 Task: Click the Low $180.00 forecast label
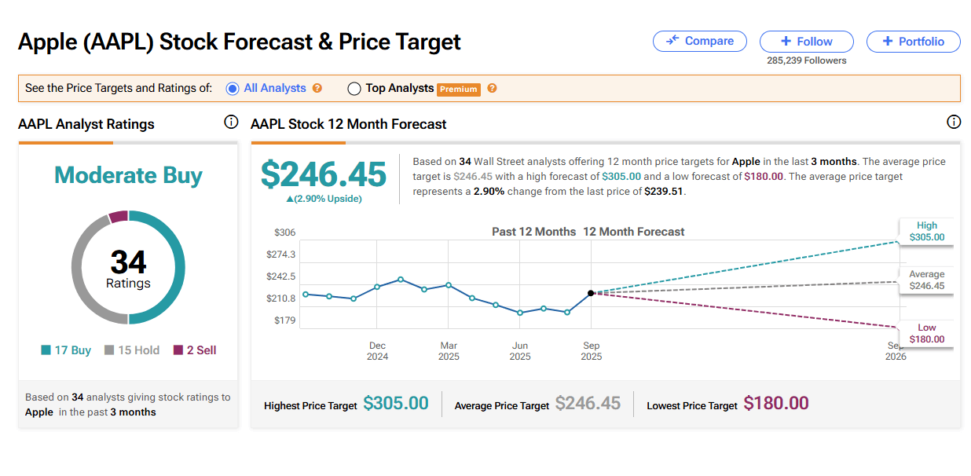pos(926,333)
